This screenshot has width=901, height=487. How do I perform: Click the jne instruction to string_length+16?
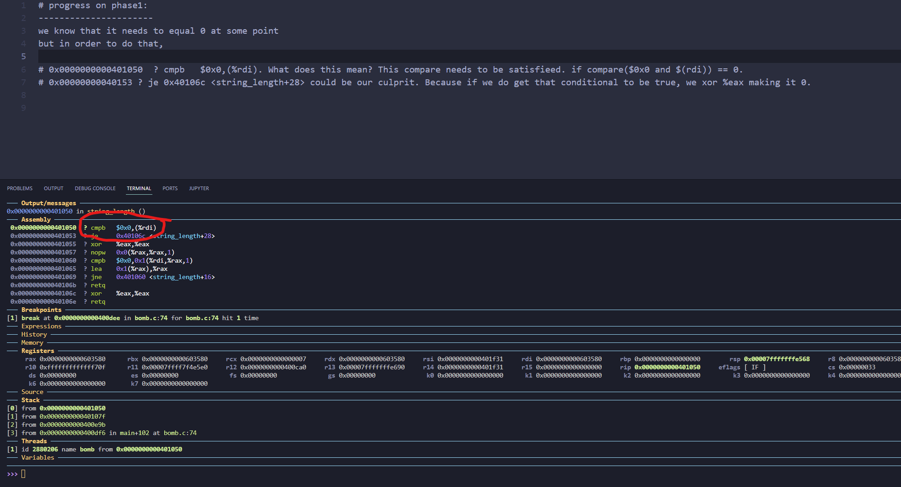click(x=96, y=277)
